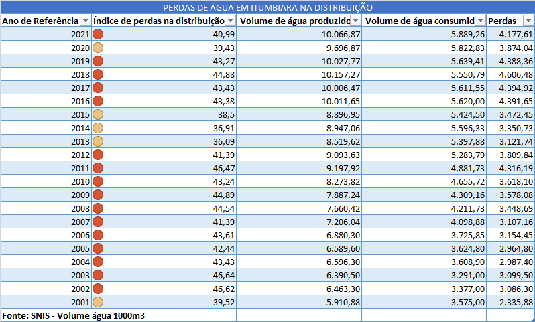Select the loss index value 39,52
The width and height of the screenshot is (535, 322).
point(224,302)
